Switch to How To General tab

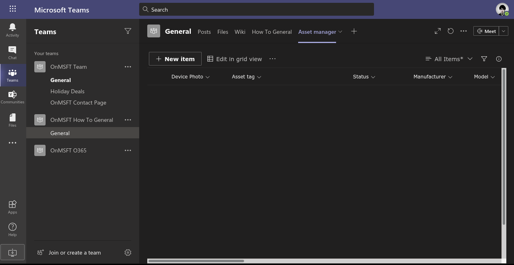click(272, 32)
